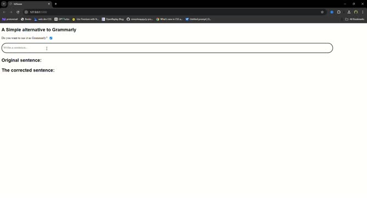Open the GPT Turbo bookmark
This screenshot has height=198, width=367.
click(x=62, y=19)
